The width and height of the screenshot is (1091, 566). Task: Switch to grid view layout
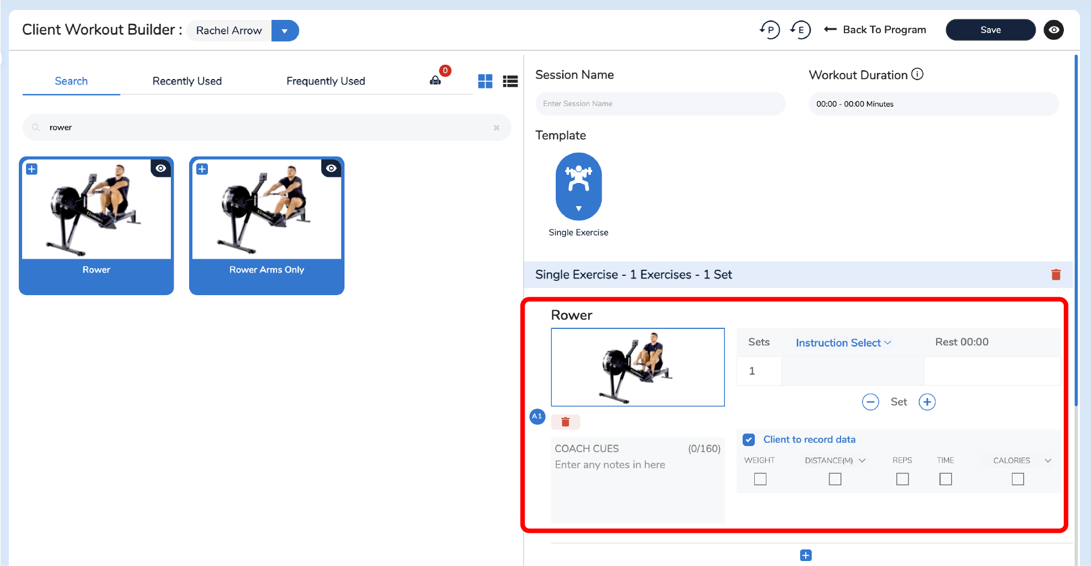(485, 81)
